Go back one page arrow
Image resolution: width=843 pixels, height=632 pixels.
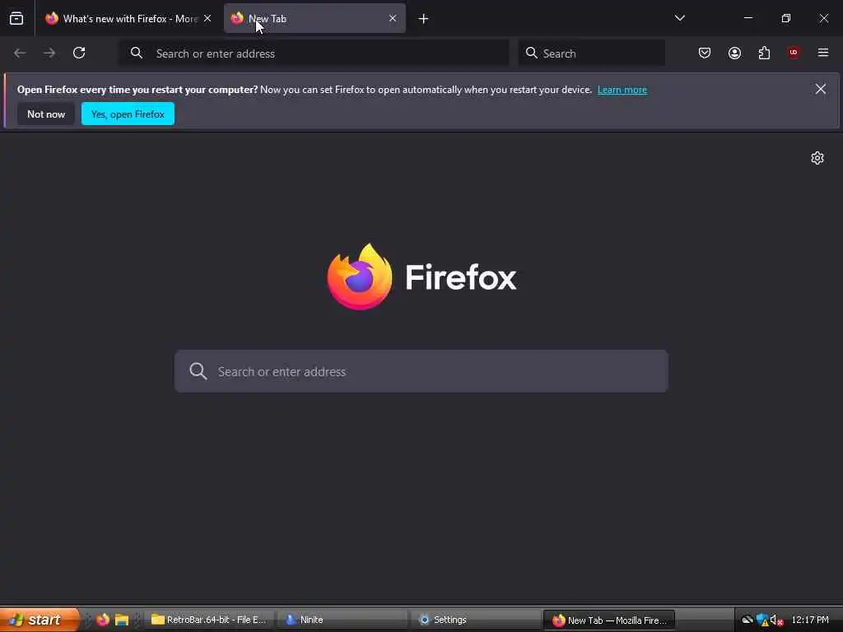tap(20, 53)
